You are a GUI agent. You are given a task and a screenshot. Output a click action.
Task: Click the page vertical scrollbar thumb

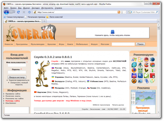158,28
